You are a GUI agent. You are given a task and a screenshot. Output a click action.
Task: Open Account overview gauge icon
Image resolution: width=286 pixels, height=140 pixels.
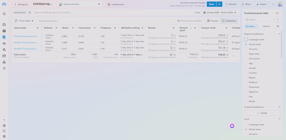(x=4, y=25)
